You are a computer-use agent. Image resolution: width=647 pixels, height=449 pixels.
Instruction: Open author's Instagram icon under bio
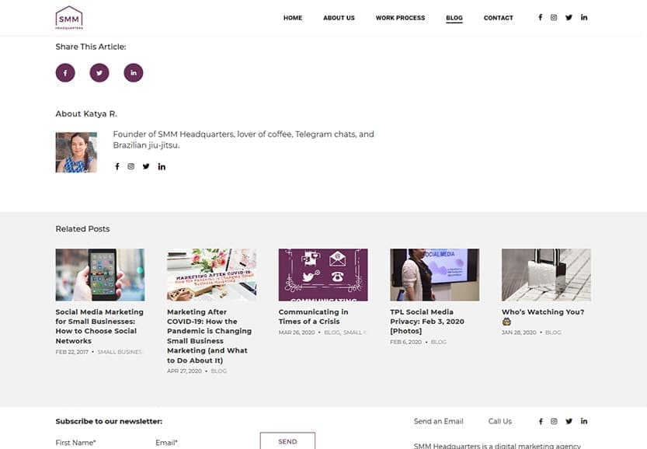[131, 166]
